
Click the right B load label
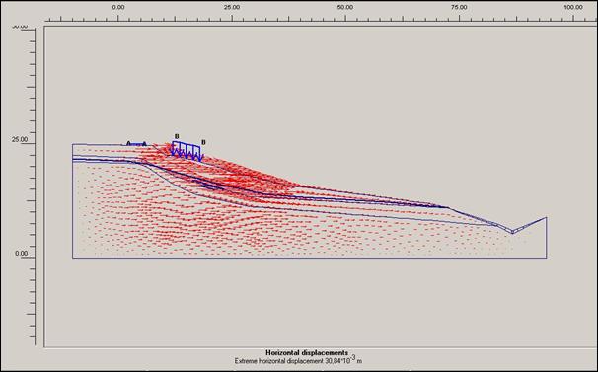203,142
